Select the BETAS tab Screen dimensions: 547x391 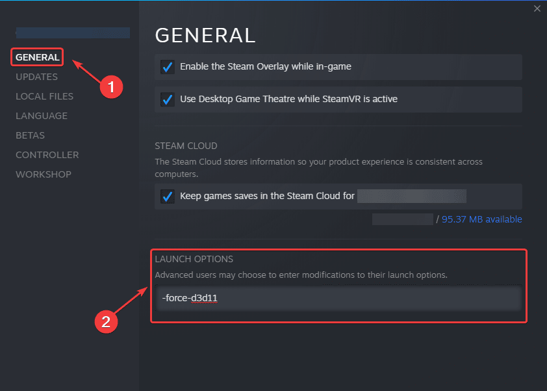[x=31, y=135]
